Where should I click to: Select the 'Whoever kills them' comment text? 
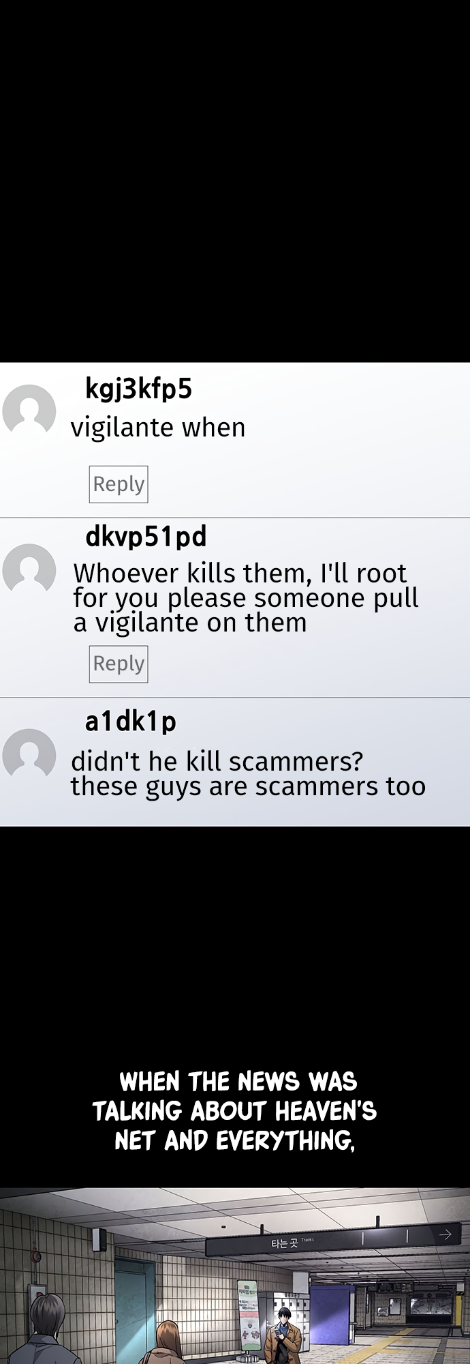[246, 598]
